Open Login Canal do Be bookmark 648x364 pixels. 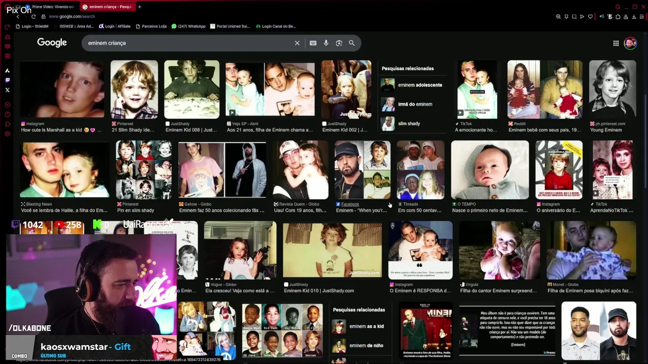(x=276, y=26)
